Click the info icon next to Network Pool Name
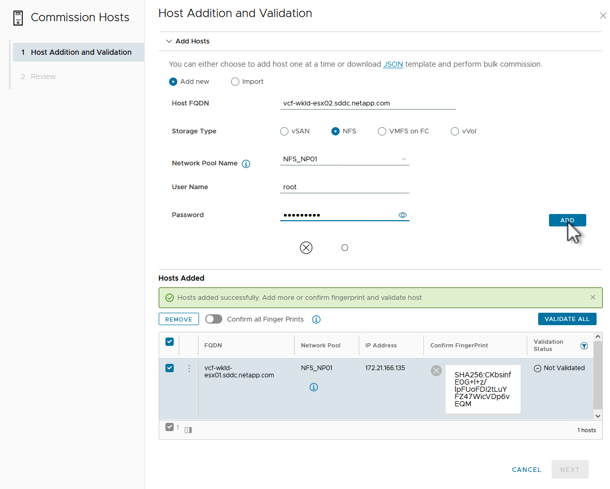Image resolution: width=610 pixels, height=489 pixels. pos(246,164)
